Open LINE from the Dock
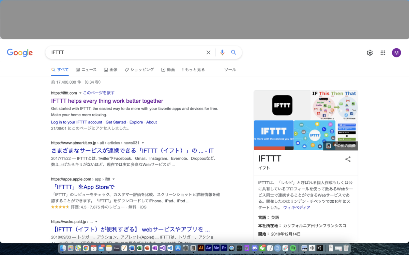The image size is (409, 255). 262,248
